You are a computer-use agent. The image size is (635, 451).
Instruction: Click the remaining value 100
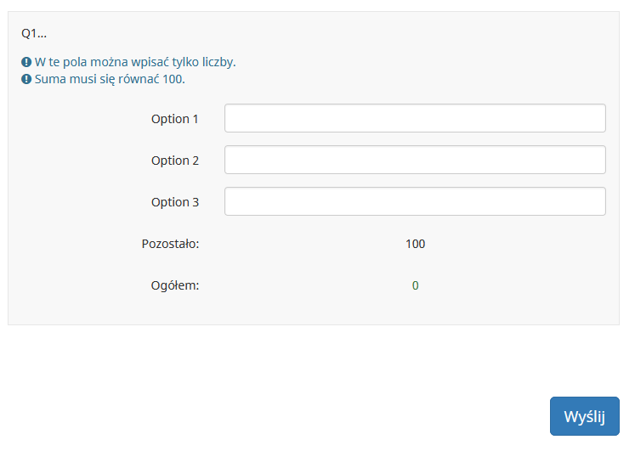[x=415, y=244]
